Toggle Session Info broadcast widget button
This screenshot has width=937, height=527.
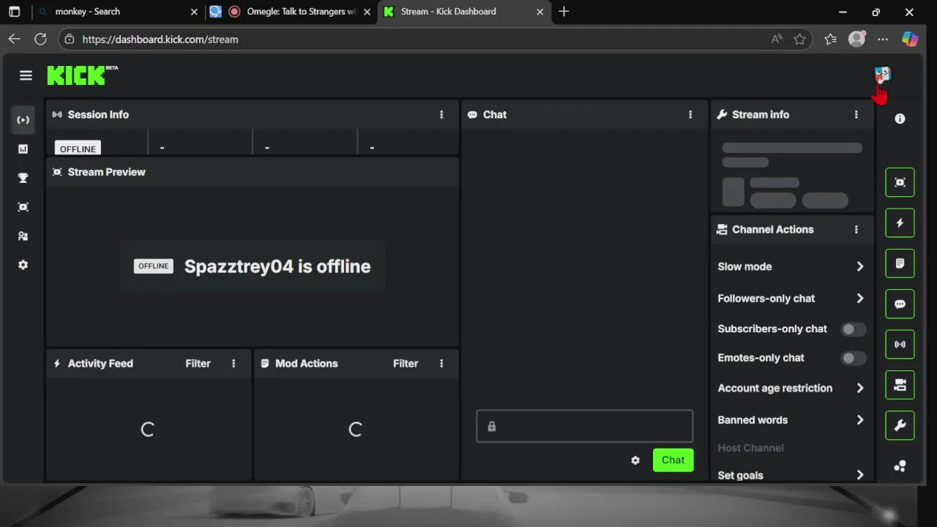coord(900,344)
